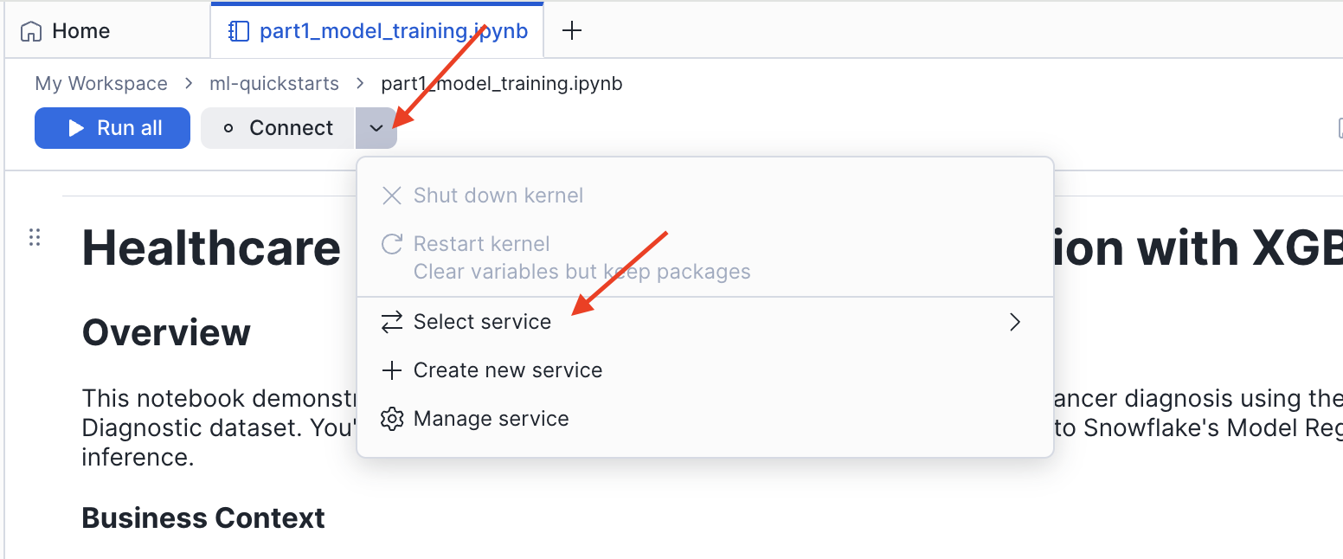Expand the Connect dropdown arrow
This screenshot has width=1343, height=559.
pyautogui.click(x=376, y=128)
